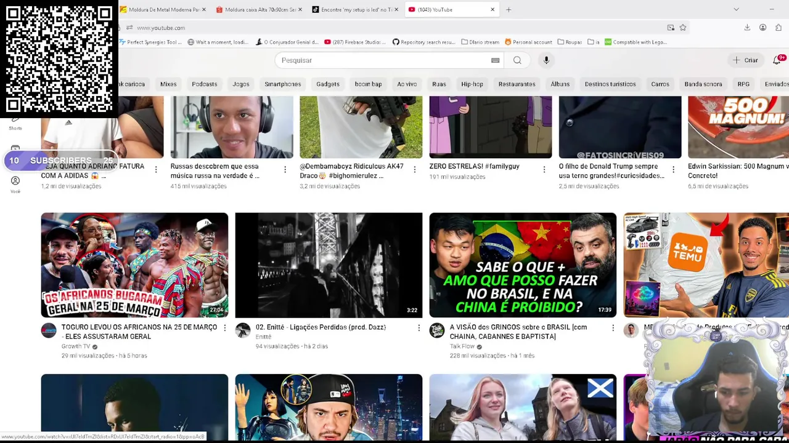Click the YouTube search magnifier button
The width and height of the screenshot is (789, 443).
[x=517, y=60]
